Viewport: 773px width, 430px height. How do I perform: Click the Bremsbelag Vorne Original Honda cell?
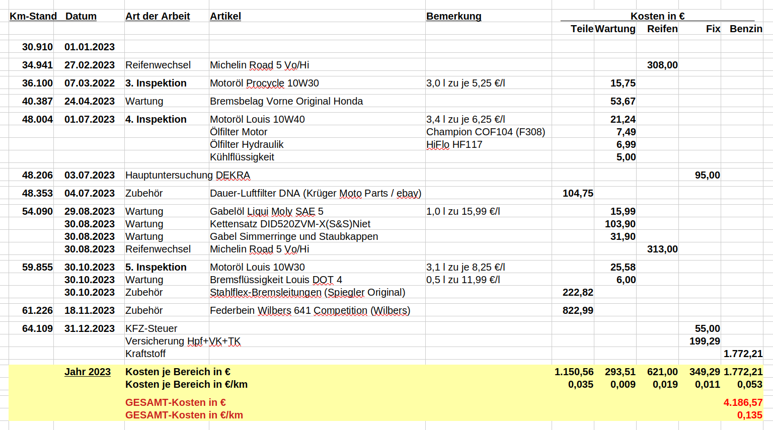286,101
